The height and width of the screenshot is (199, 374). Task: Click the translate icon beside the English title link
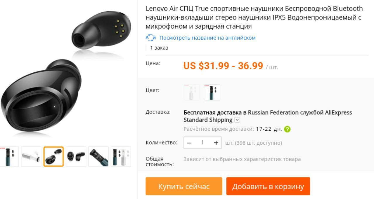150,38
